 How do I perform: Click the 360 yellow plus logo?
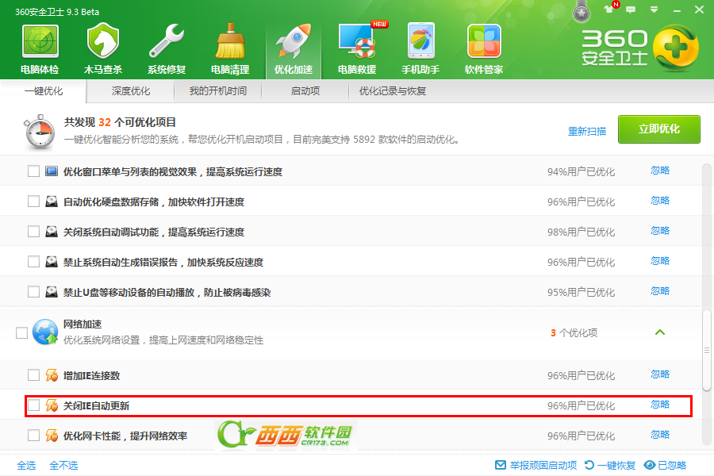[675, 48]
